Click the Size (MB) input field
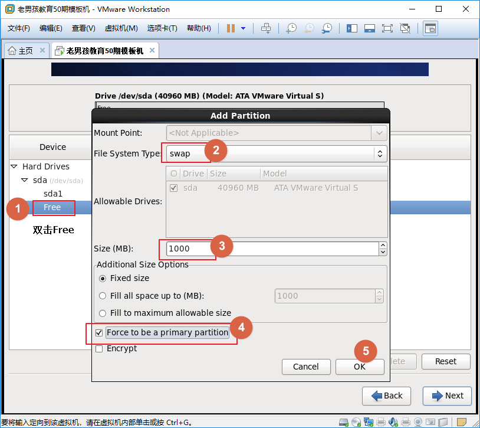The width and height of the screenshot is (480, 428). point(271,249)
